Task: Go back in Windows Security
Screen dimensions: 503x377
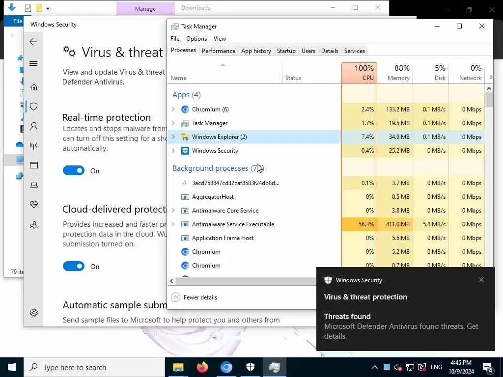Action: pyautogui.click(x=33, y=42)
